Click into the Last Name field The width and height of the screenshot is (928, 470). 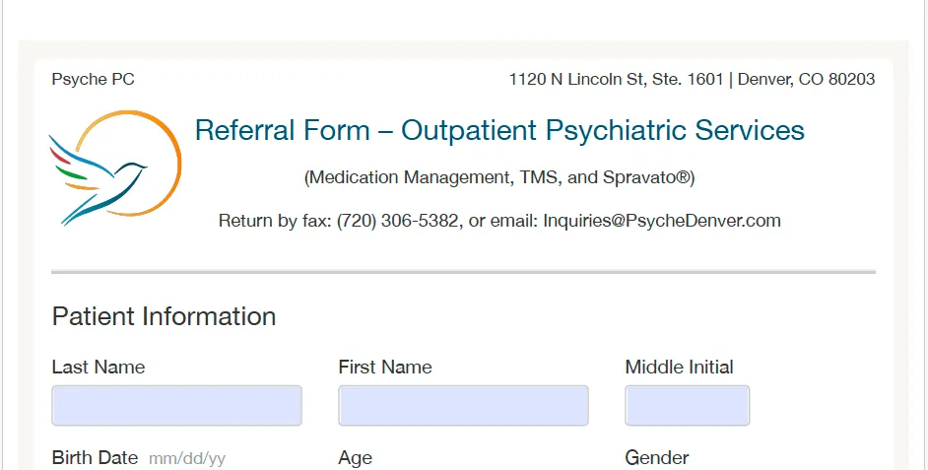click(176, 406)
